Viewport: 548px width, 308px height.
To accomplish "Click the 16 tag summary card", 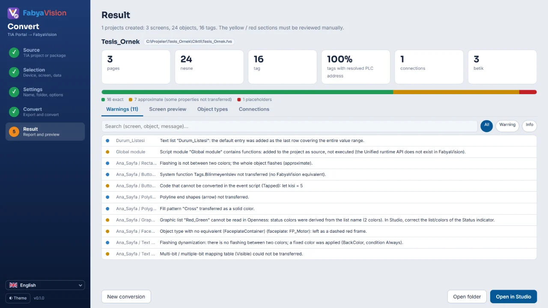I will point(283,67).
